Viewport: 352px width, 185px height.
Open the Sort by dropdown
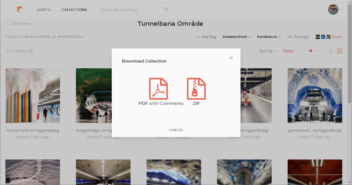(x=268, y=51)
